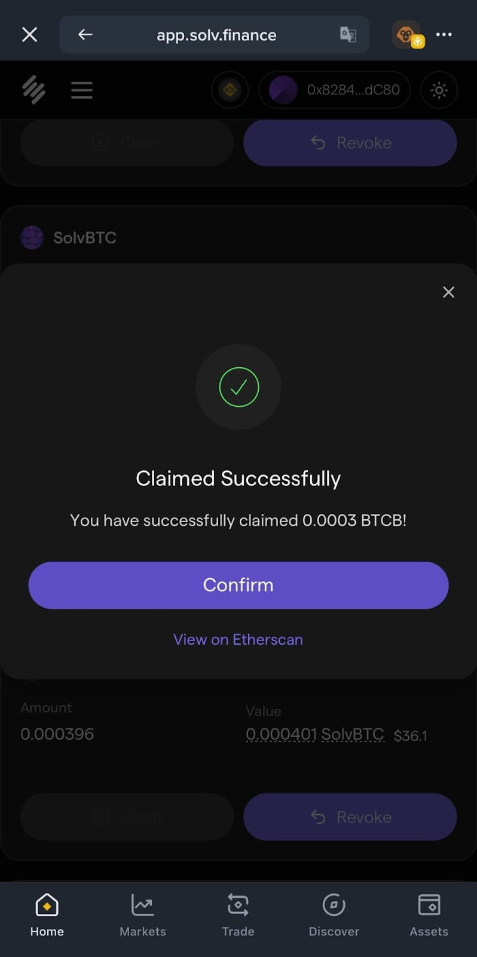The image size is (477, 957).
Task: Go to the Home tab
Action: (47, 915)
